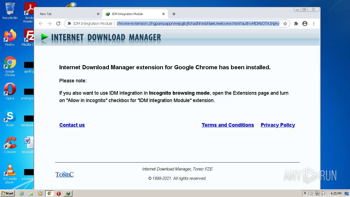This screenshot has height=197, width=350.
Task: Click the Windows Start button
Action: tap(8, 193)
